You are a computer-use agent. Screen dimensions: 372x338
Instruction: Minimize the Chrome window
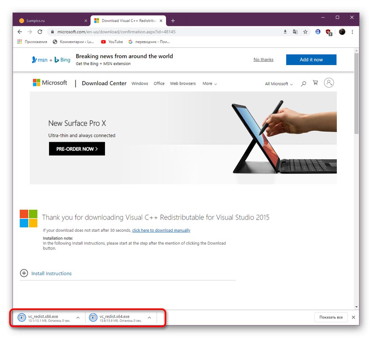coord(323,17)
